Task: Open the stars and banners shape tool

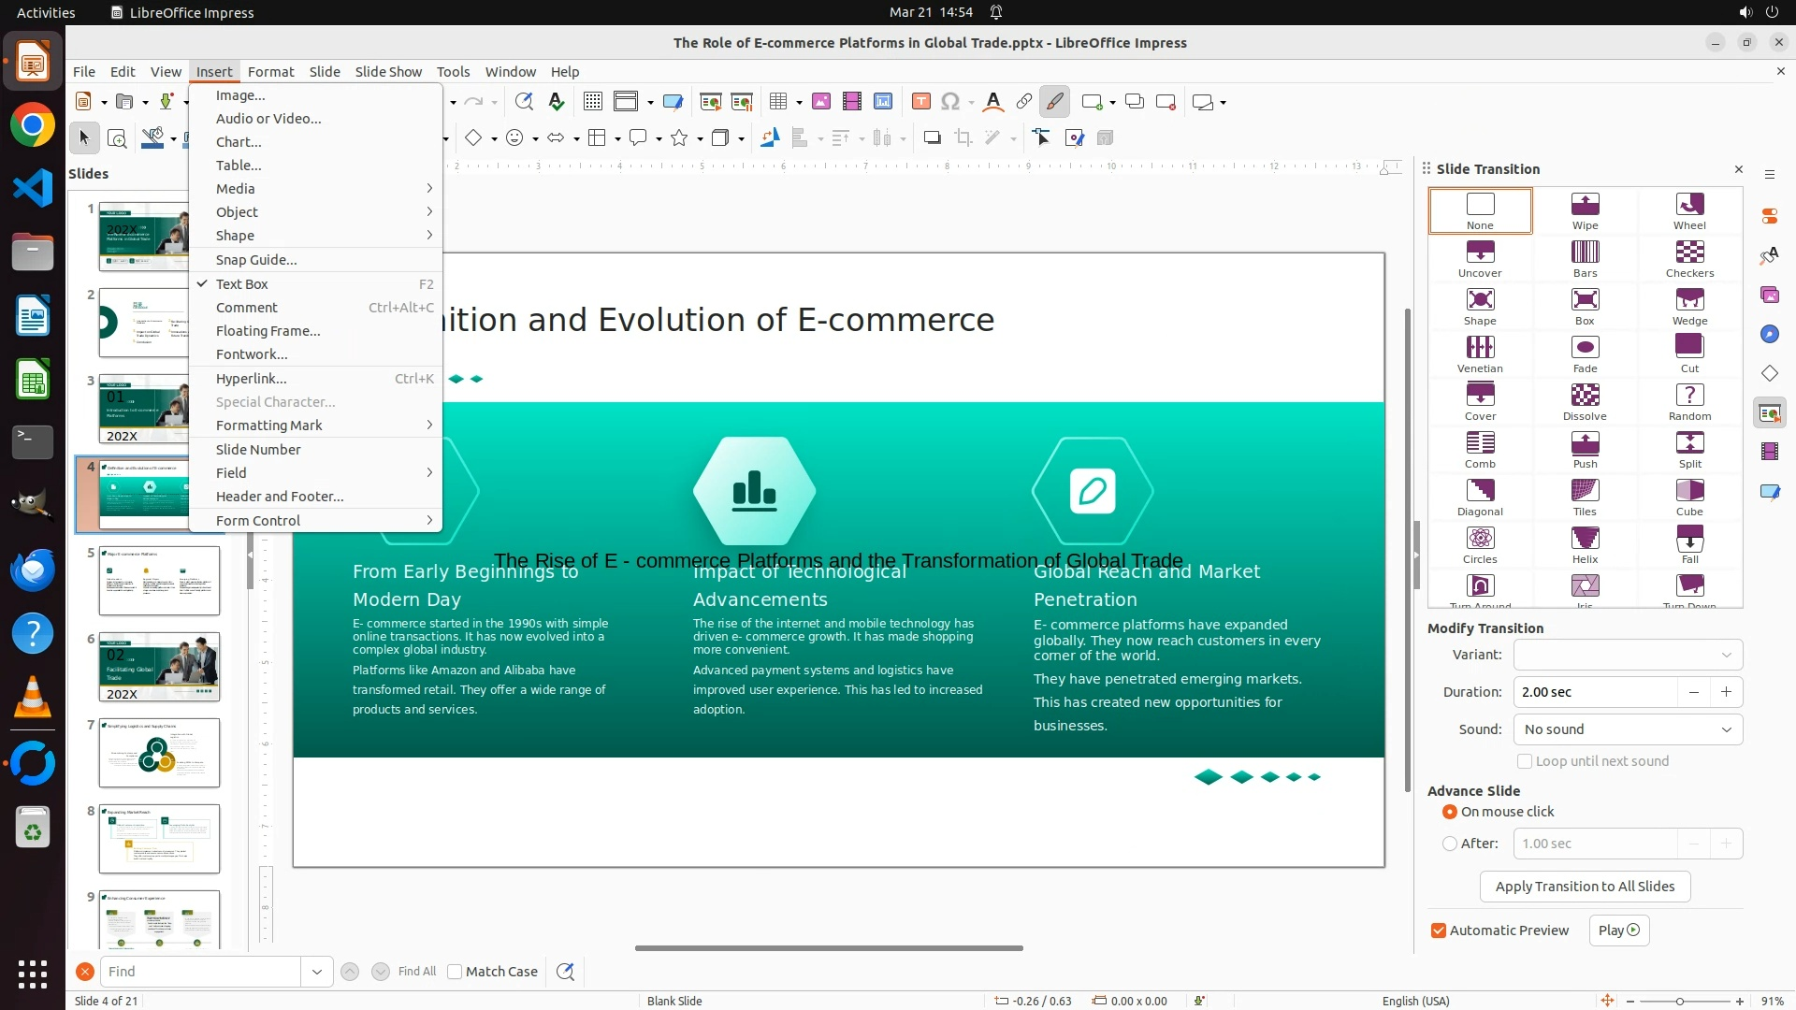Action: pos(680,138)
